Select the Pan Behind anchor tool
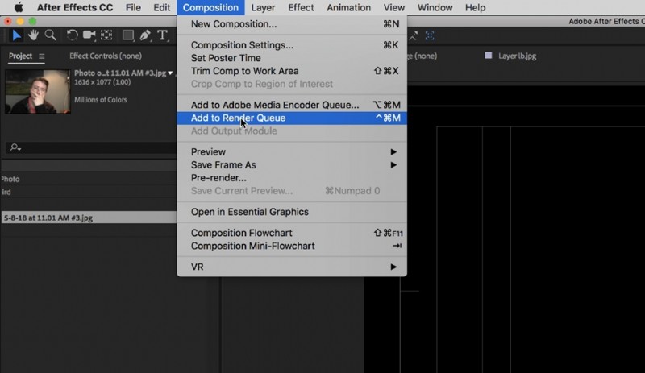Viewport: 645px width, 373px height. pos(106,35)
